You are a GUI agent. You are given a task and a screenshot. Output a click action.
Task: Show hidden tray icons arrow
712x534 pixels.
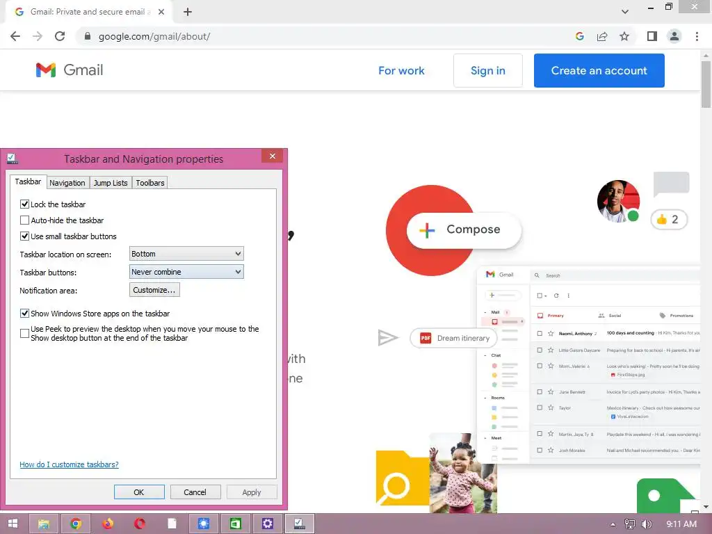613,524
